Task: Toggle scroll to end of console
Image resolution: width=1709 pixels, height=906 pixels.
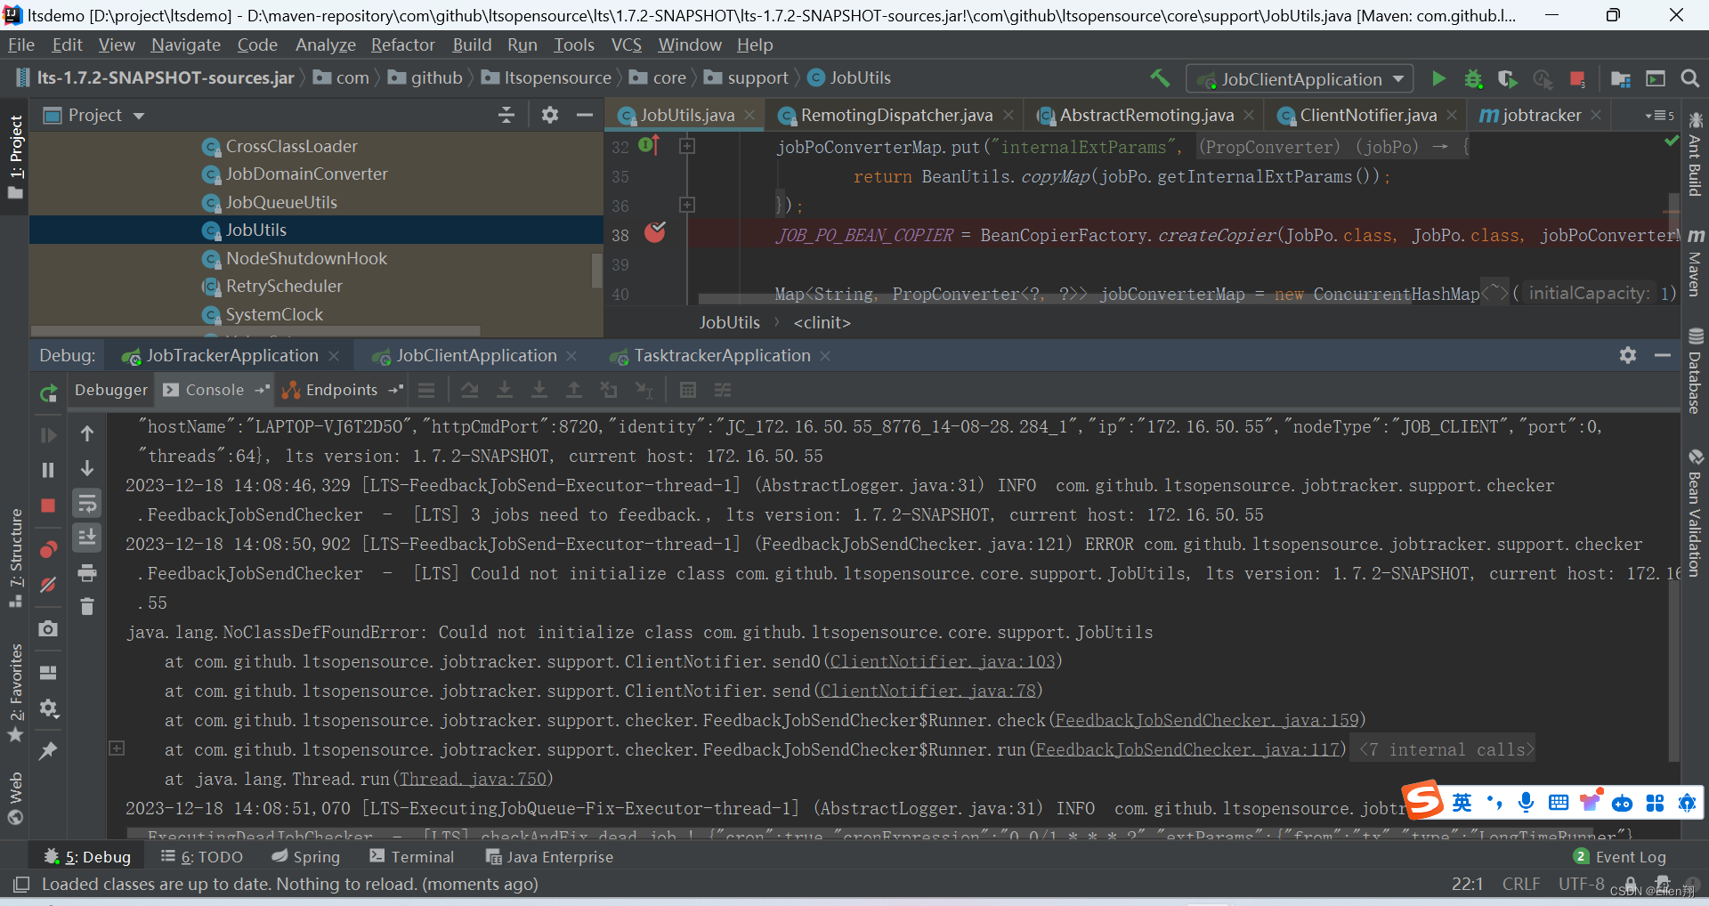Action: (x=87, y=538)
